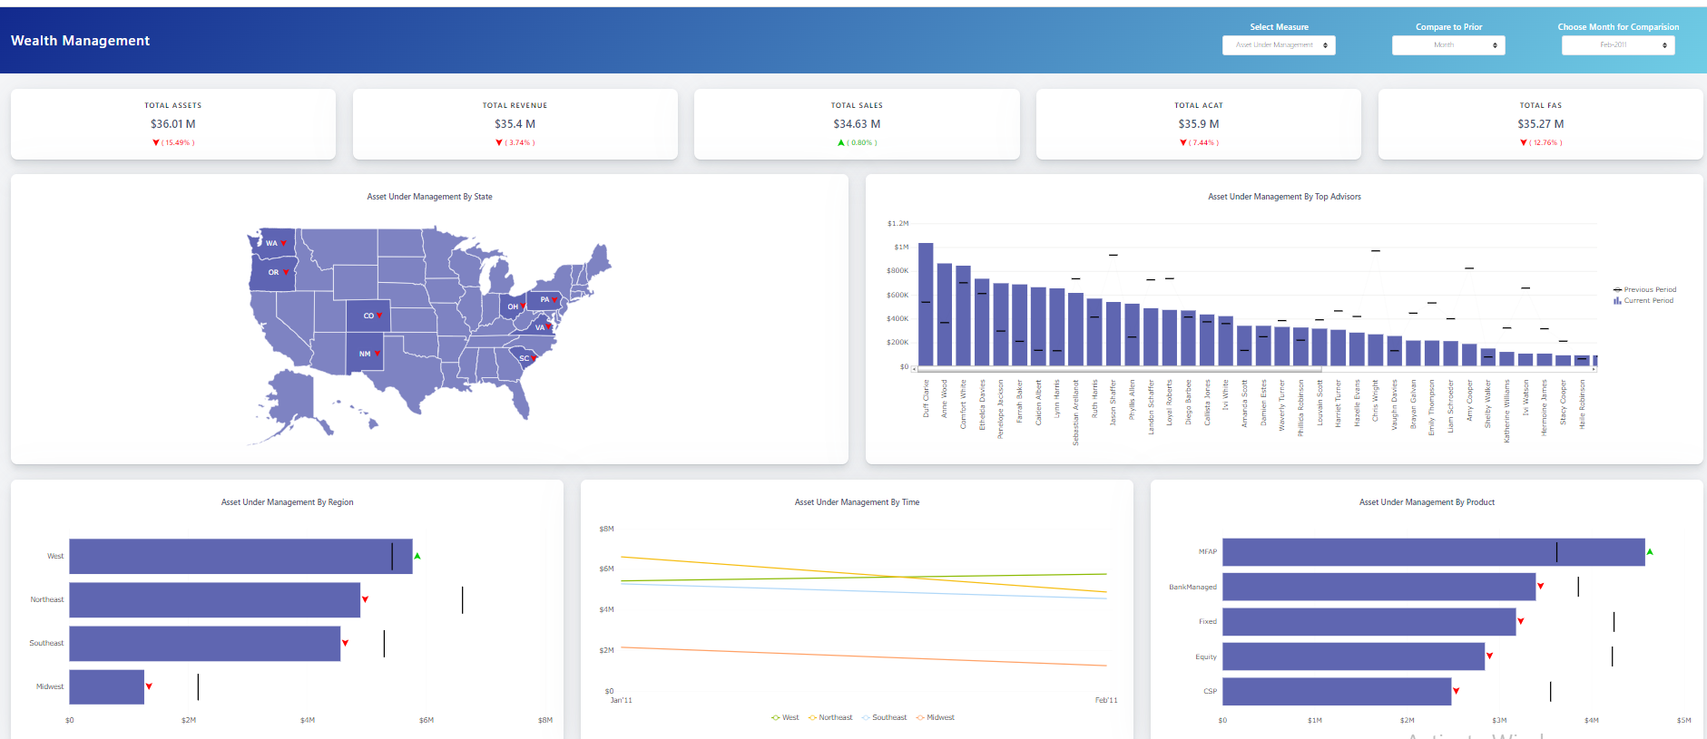The image size is (1707, 739).
Task: Select the Total Sales KPI card
Action: [x=857, y=124]
